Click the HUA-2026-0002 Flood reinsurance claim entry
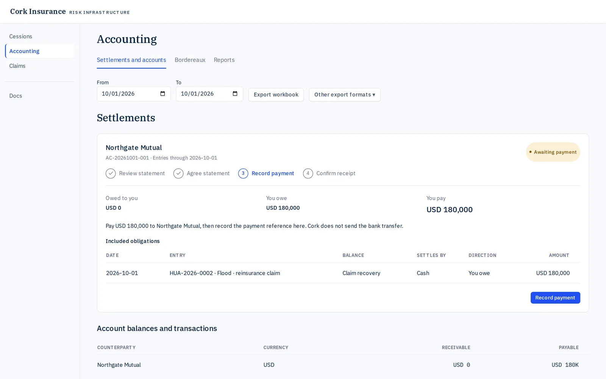The width and height of the screenshot is (606, 379). point(225,273)
